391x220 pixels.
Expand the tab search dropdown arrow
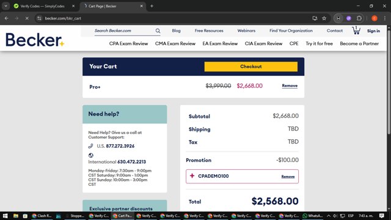tap(5, 6)
